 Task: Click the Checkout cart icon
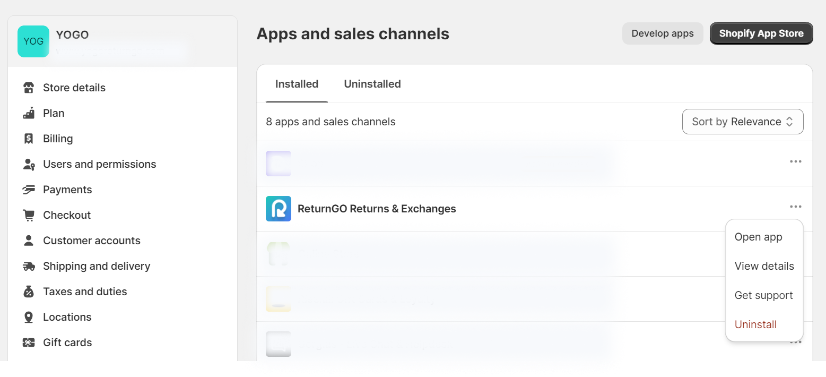pos(29,215)
